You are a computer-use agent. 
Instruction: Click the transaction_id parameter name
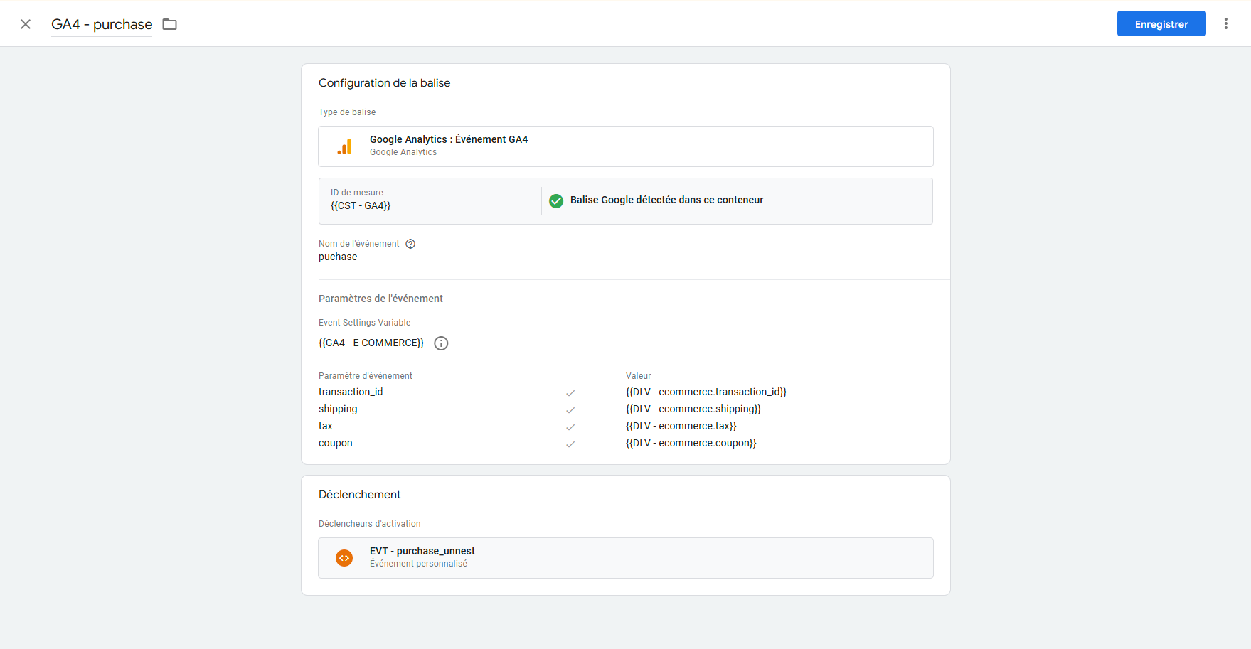point(351,392)
